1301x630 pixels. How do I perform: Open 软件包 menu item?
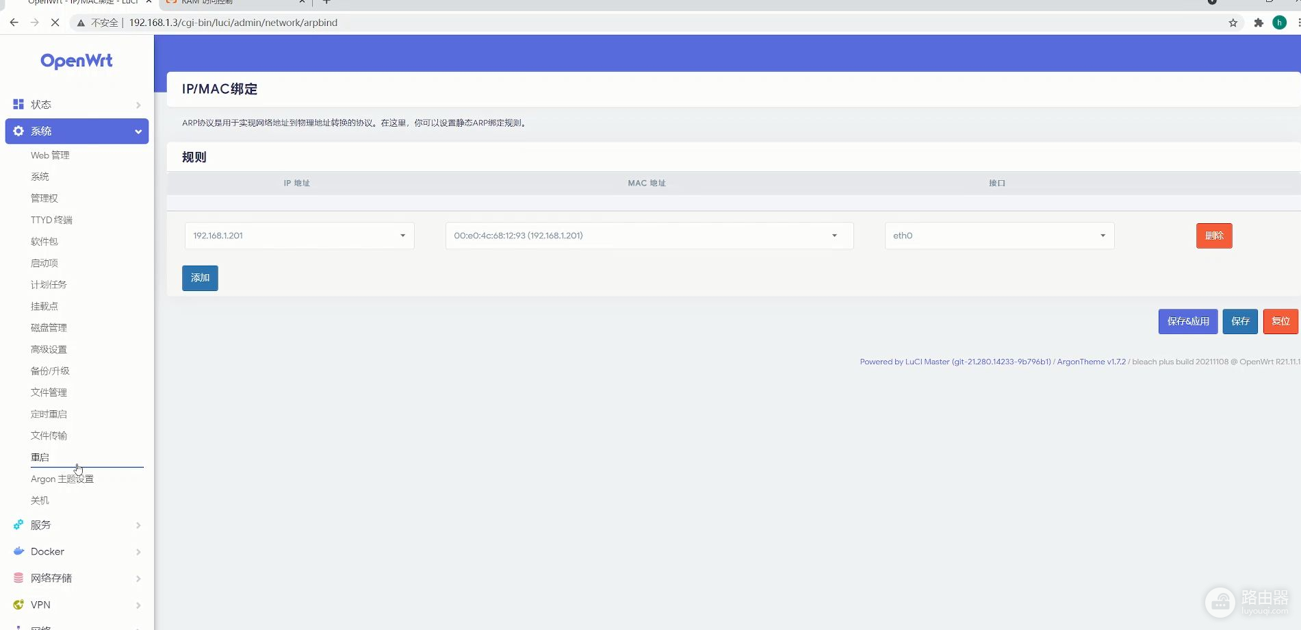(x=44, y=242)
